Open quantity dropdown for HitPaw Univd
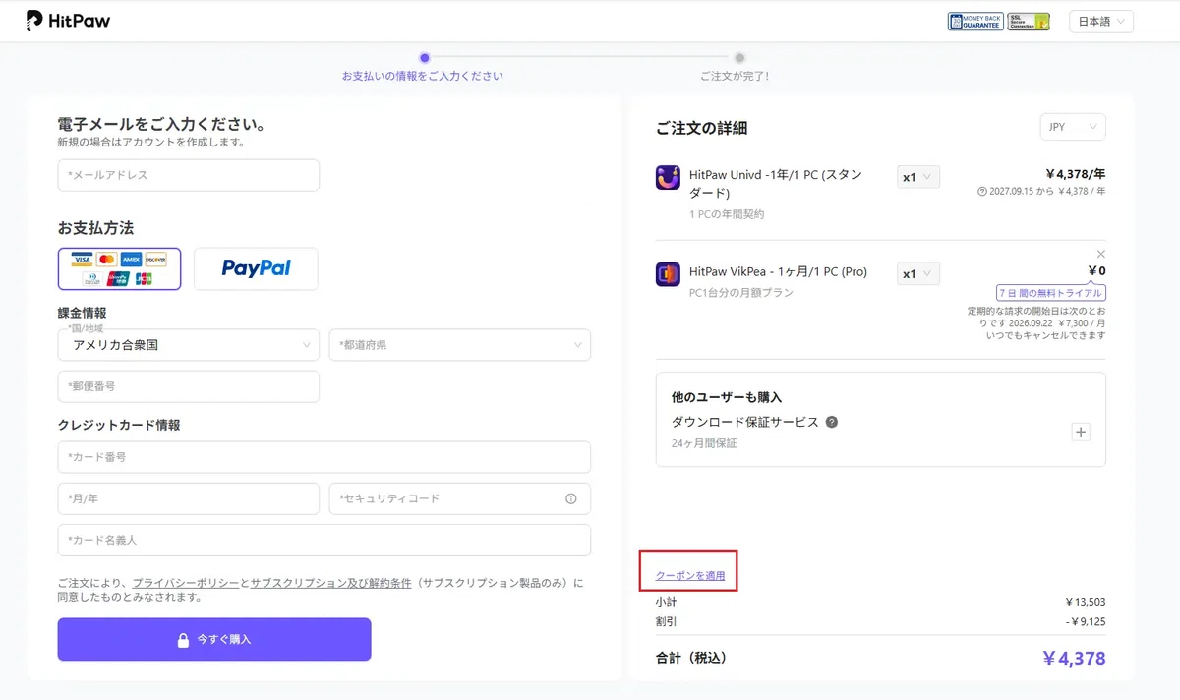 point(918,177)
